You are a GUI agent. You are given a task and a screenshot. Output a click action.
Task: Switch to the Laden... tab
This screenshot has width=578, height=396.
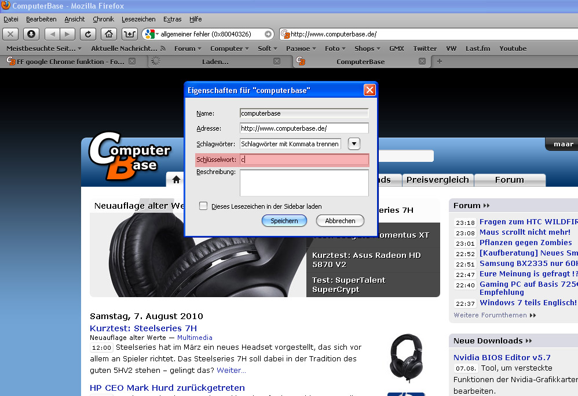click(x=215, y=61)
